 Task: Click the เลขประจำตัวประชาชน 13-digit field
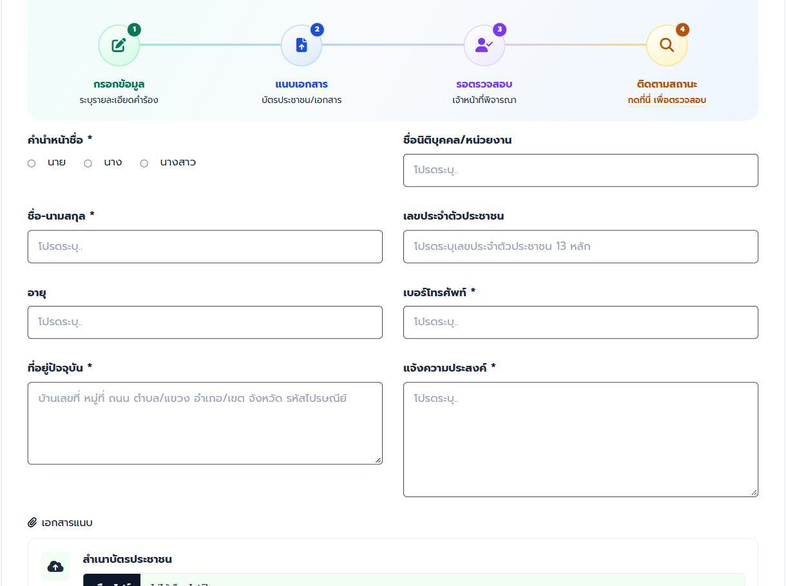pos(580,247)
